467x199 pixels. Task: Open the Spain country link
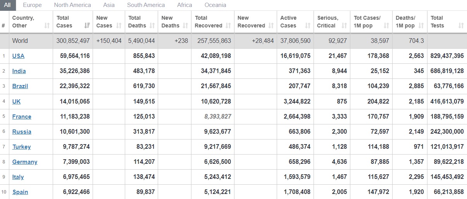tap(20, 192)
